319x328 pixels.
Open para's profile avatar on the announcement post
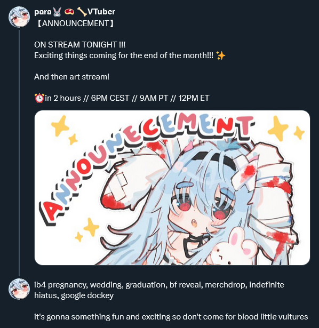19,17
